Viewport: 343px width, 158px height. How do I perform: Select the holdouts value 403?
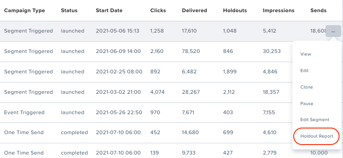click(228, 112)
